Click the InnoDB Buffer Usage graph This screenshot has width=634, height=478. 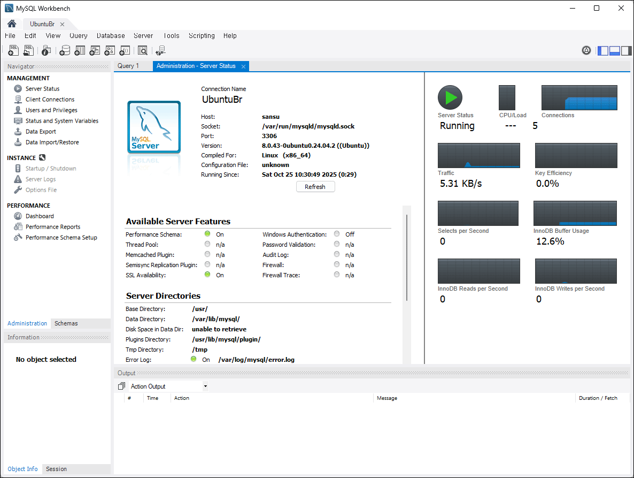(575, 213)
